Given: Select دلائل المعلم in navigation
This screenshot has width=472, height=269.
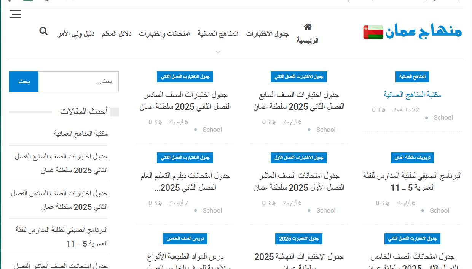Looking at the screenshot, I should click(116, 34).
